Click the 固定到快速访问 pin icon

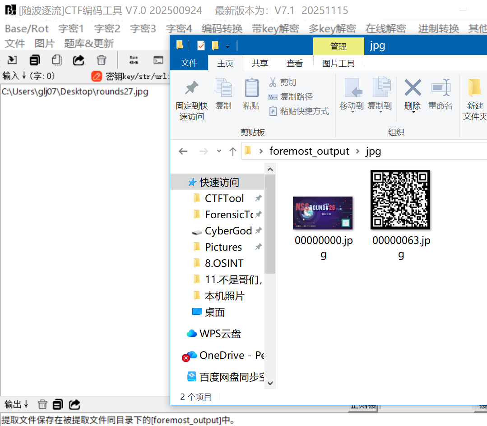tap(192, 88)
